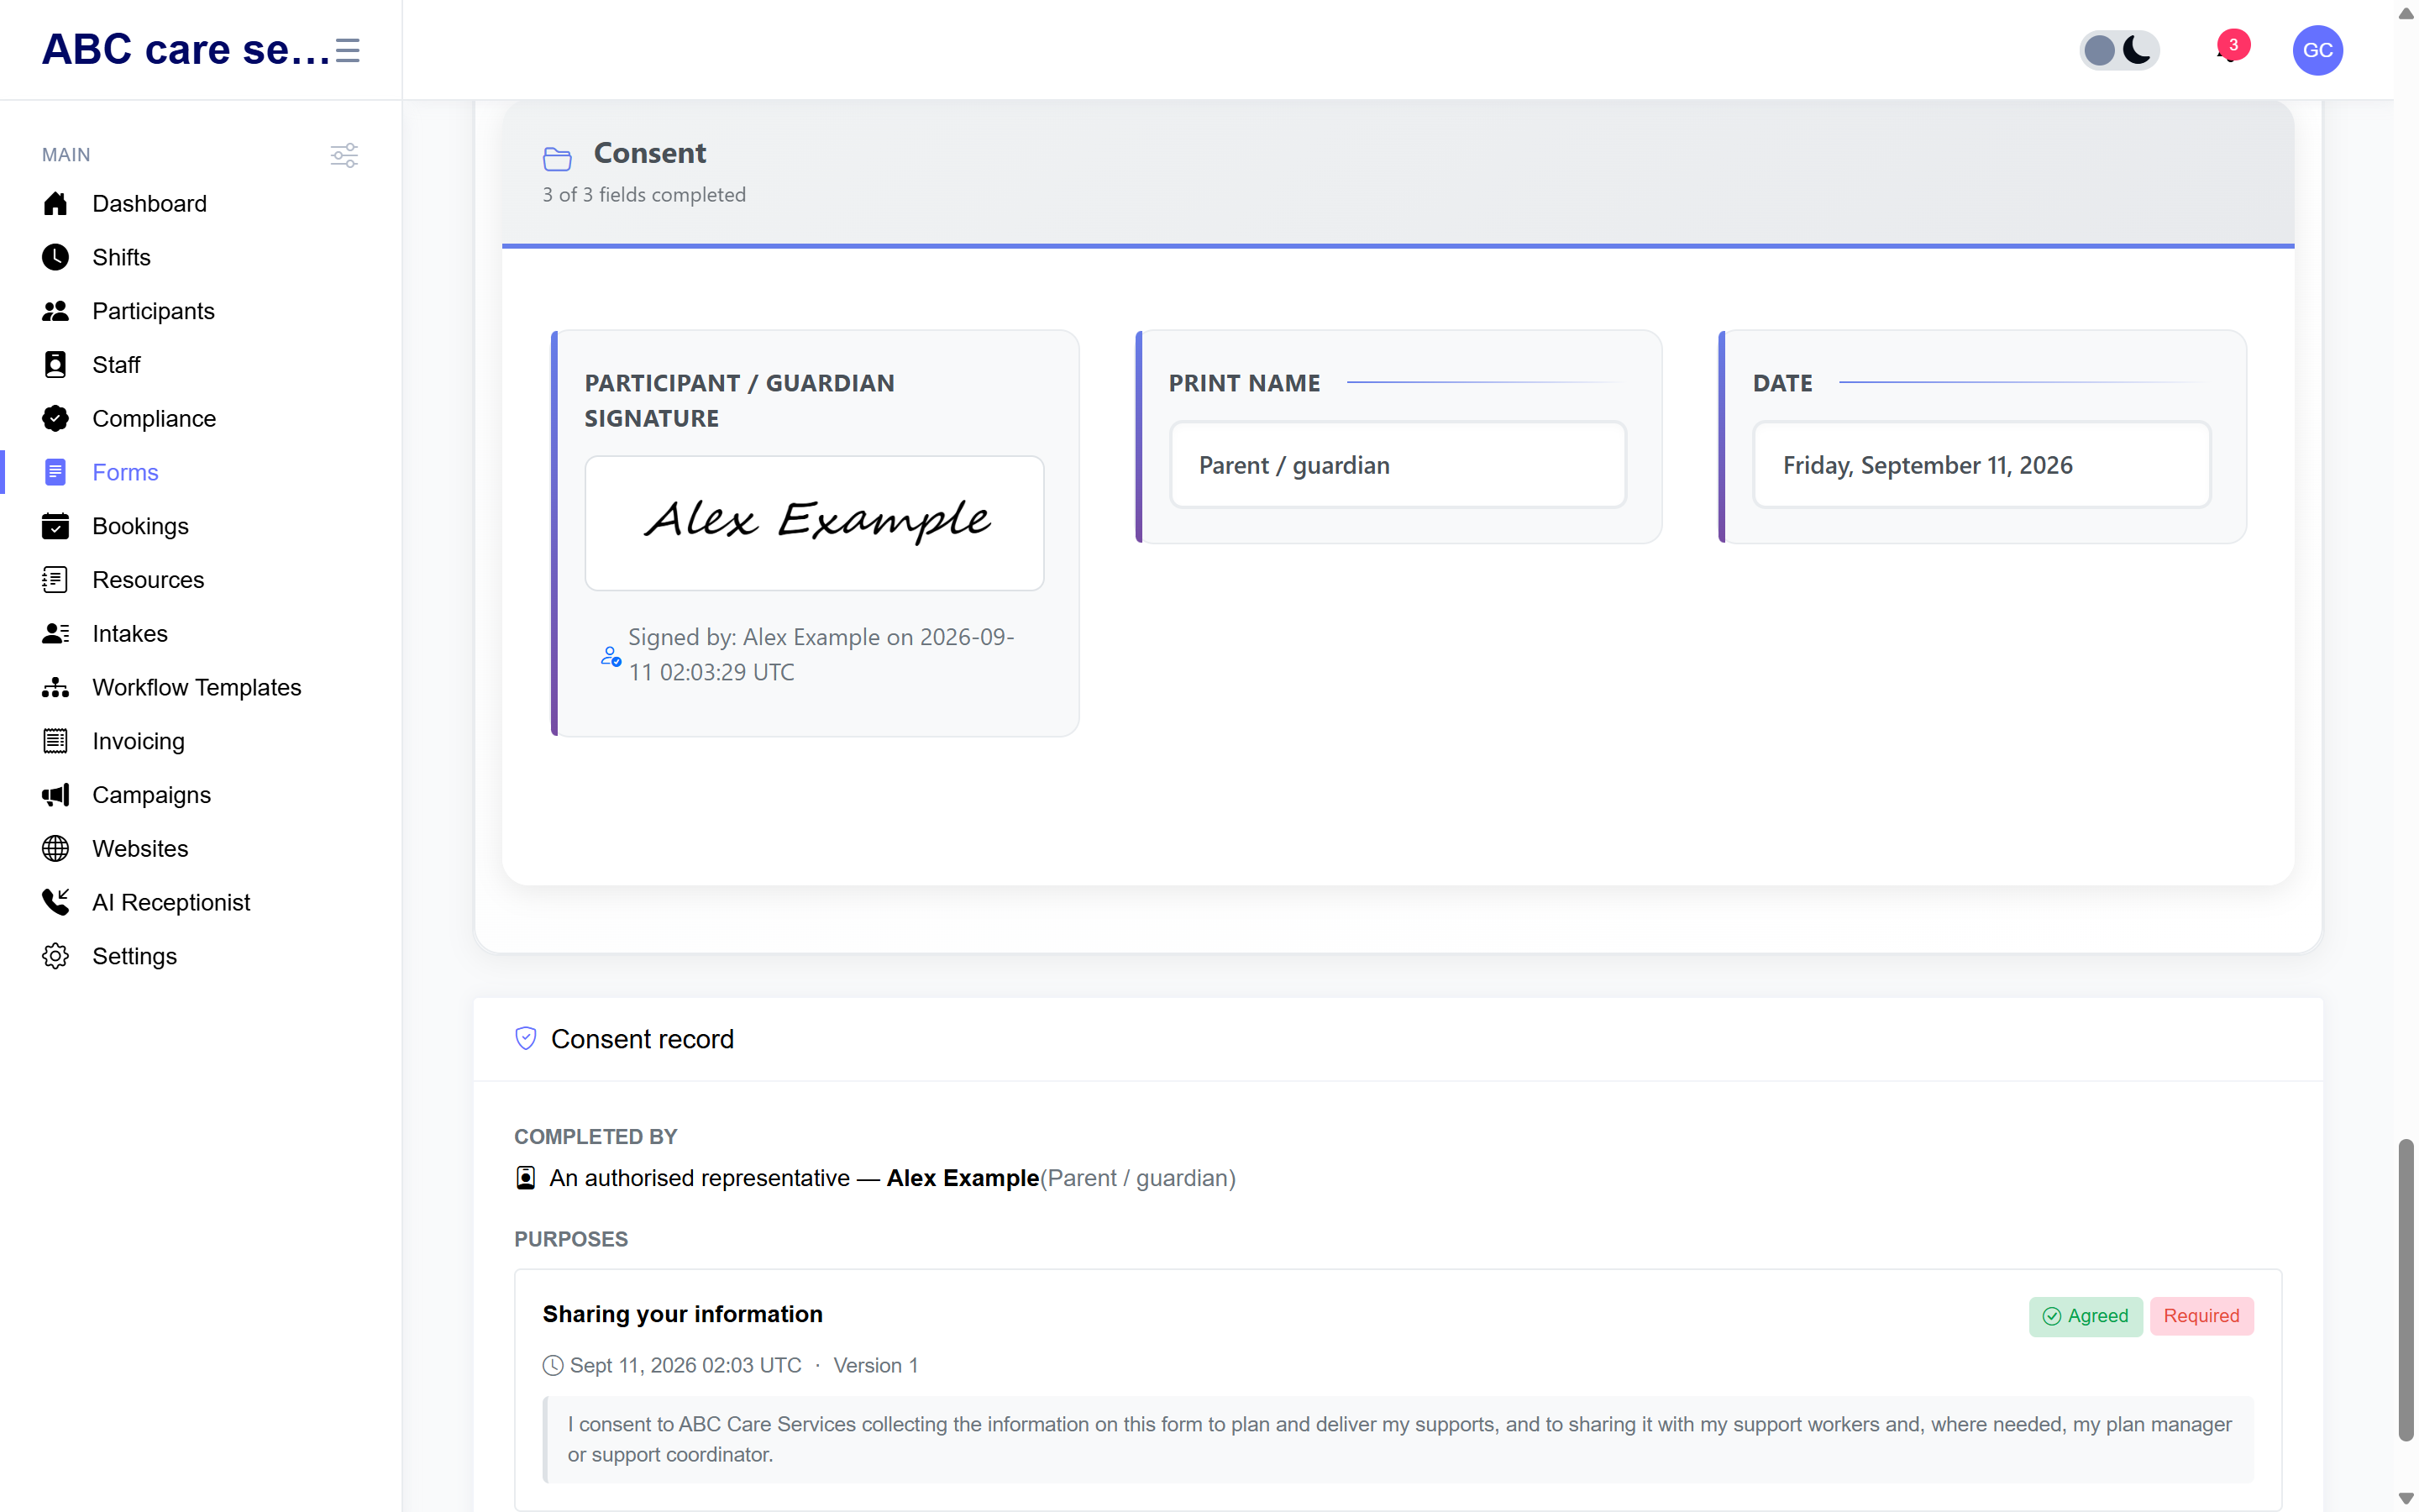
Task: Click the Consent record shield icon
Action: point(526,1038)
